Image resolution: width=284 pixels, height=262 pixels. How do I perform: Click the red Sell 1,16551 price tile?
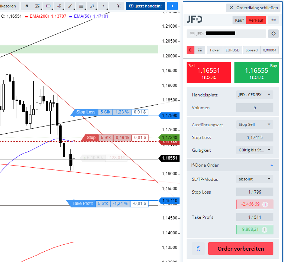209,73
